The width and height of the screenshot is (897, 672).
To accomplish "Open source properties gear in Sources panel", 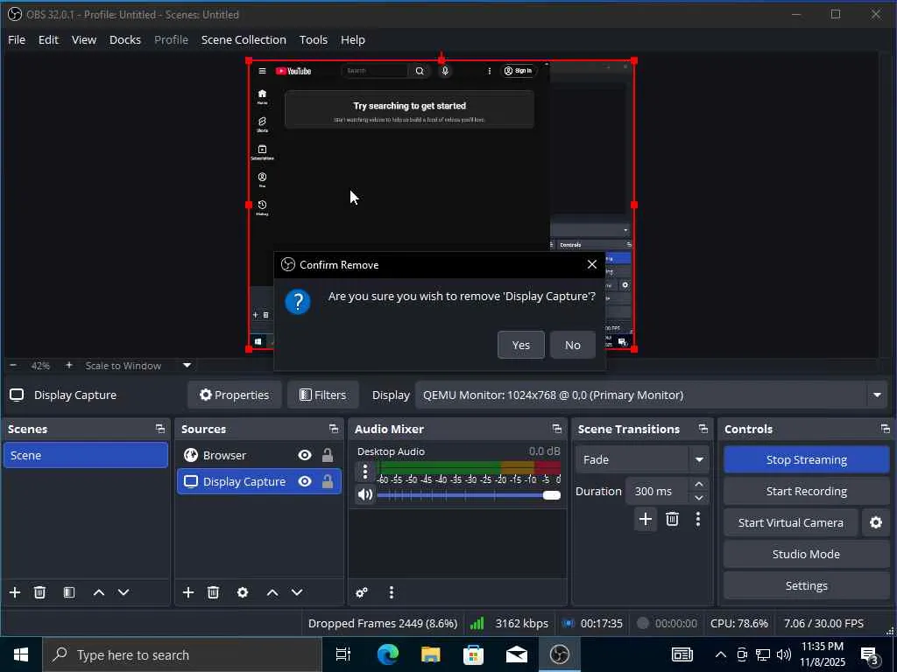I will click(x=243, y=592).
